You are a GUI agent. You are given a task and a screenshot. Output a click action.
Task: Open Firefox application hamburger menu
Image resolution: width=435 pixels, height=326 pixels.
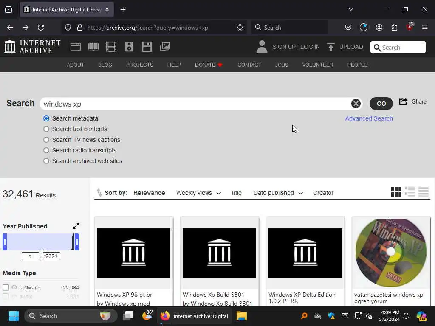coord(424,27)
